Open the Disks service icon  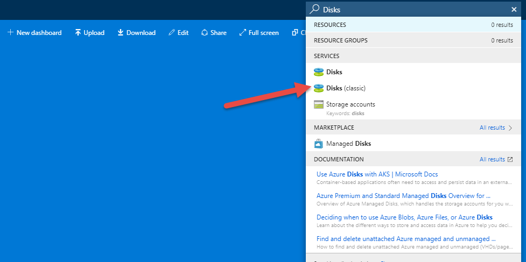(x=318, y=72)
